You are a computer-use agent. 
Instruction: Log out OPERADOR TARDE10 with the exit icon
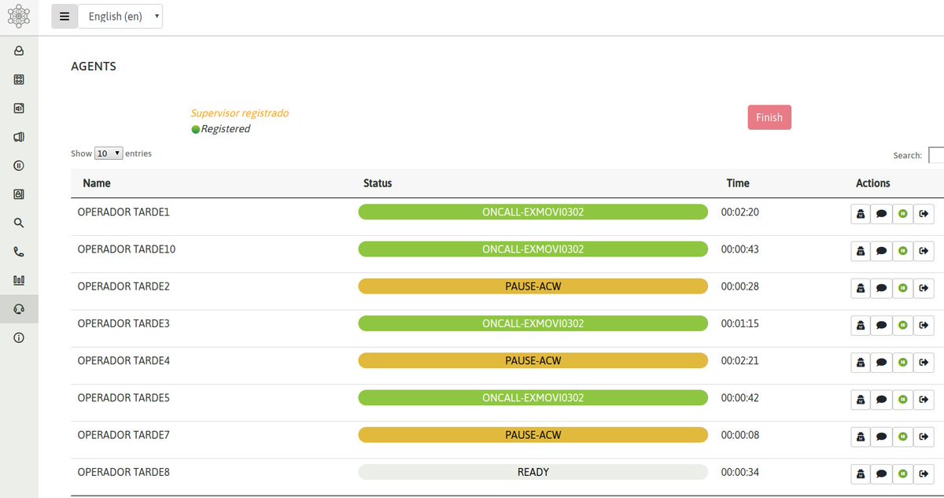924,251
